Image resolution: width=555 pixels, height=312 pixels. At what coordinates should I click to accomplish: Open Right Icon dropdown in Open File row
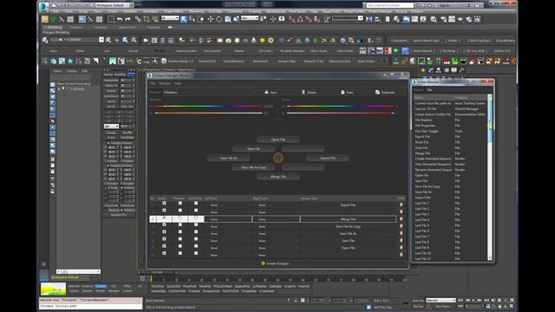click(x=276, y=248)
